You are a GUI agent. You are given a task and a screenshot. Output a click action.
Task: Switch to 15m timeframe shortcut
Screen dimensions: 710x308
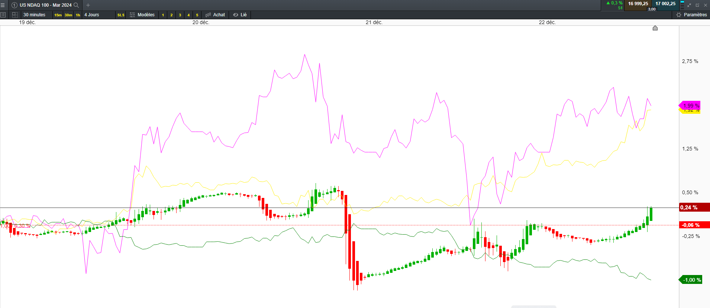click(x=58, y=15)
